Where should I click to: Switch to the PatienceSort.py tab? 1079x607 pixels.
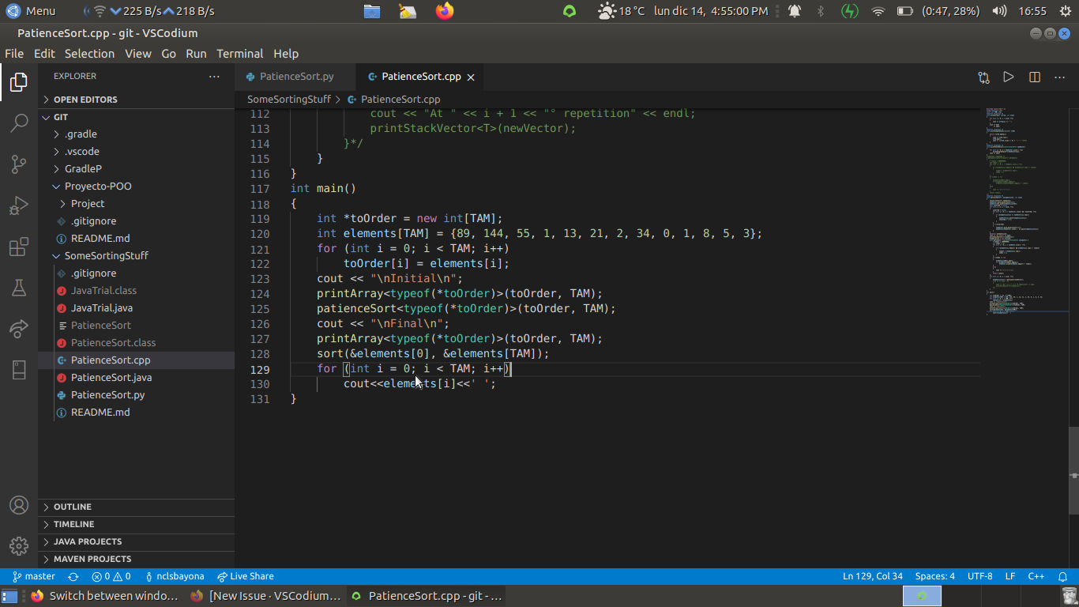coord(295,77)
